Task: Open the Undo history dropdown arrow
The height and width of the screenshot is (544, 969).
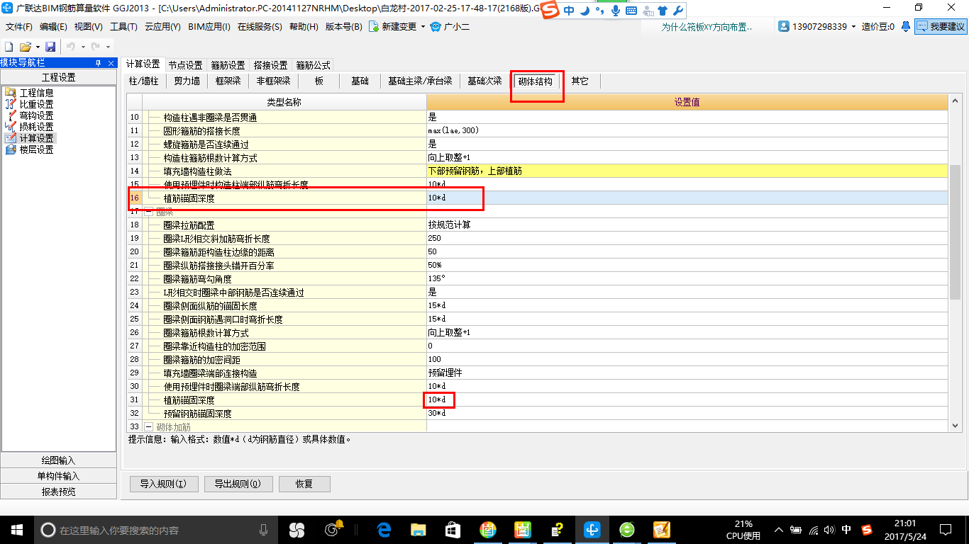Action: (x=83, y=47)
